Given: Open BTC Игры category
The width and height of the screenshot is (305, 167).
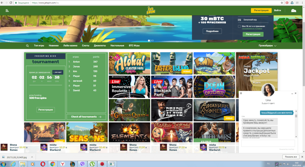Looking at the screenshot, I should tap(134, 45).
